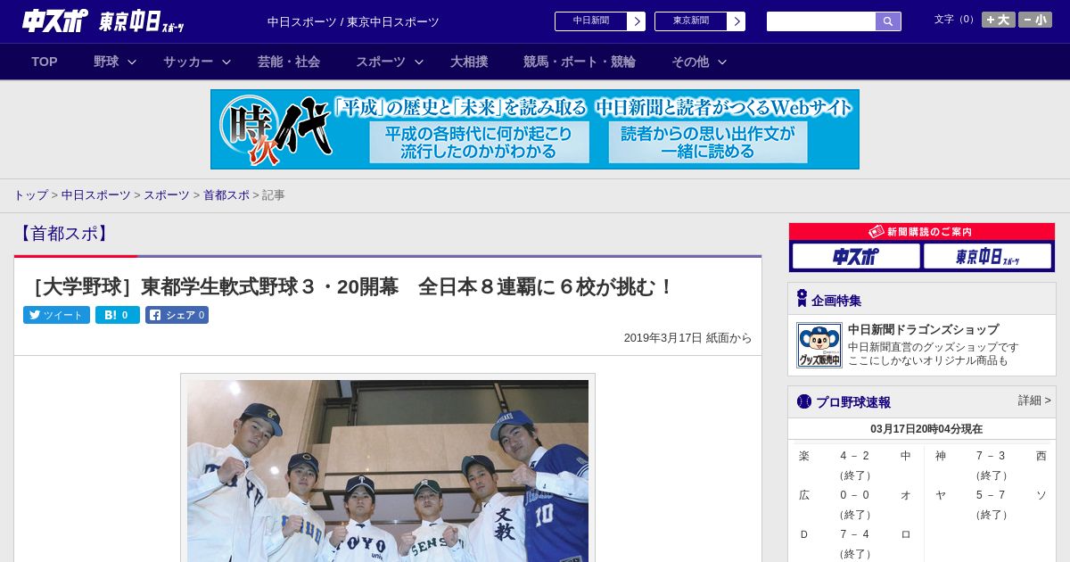Share article via Twitter ツイート button

56,315
